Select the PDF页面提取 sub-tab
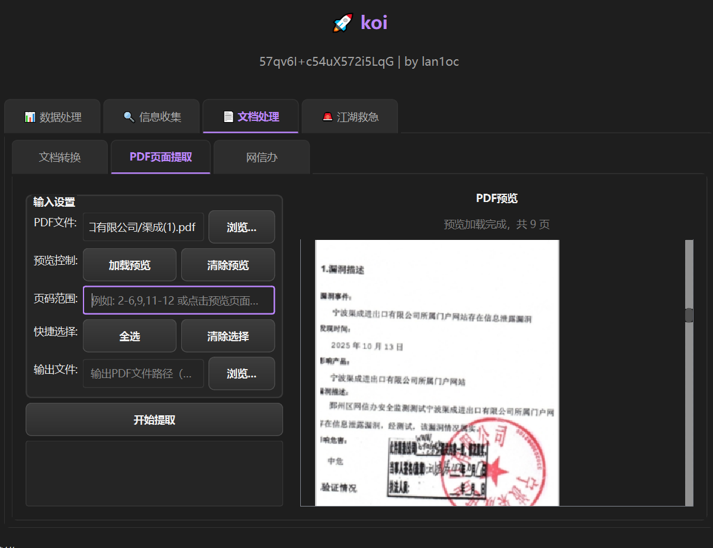Screen dimensions: 713x548 (160, 157)
